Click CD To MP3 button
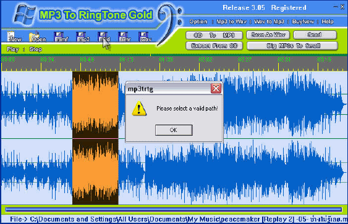 (214, 35)
